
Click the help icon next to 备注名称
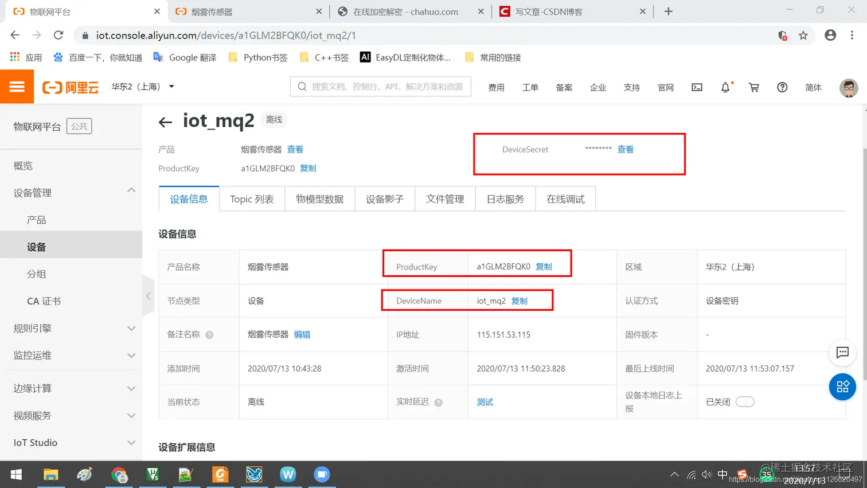pyautogui.click(x=209, y=335)
